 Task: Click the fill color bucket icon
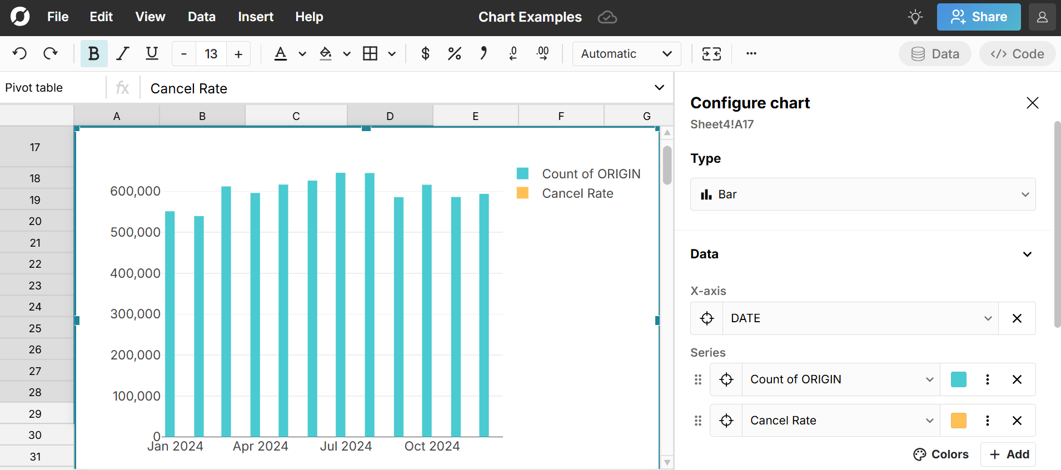[326, 54]
